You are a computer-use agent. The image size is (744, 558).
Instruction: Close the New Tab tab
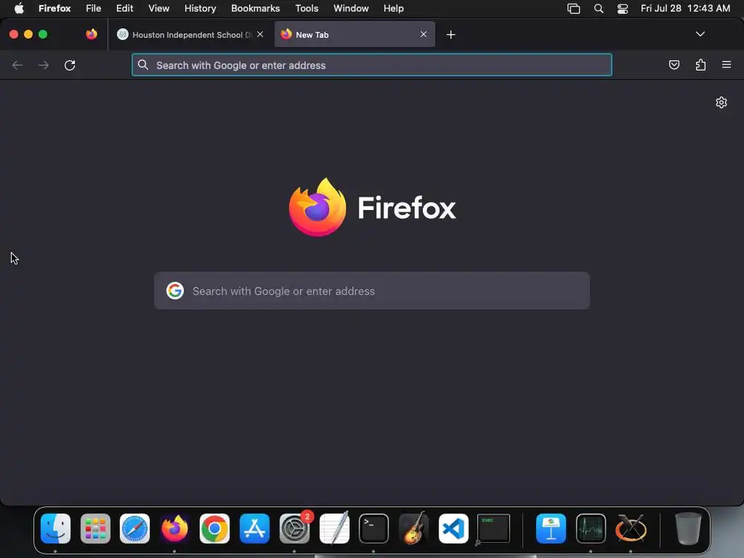pyautogui.click(x=424, y=34)
